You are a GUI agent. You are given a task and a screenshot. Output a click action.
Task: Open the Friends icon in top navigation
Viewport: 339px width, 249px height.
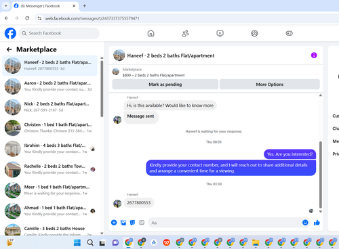[x=185, y=33]
